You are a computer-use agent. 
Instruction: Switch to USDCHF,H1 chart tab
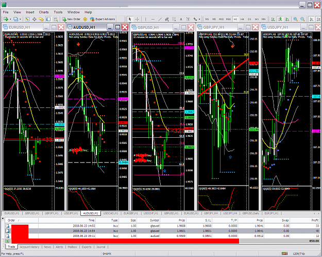click(151, 213)
